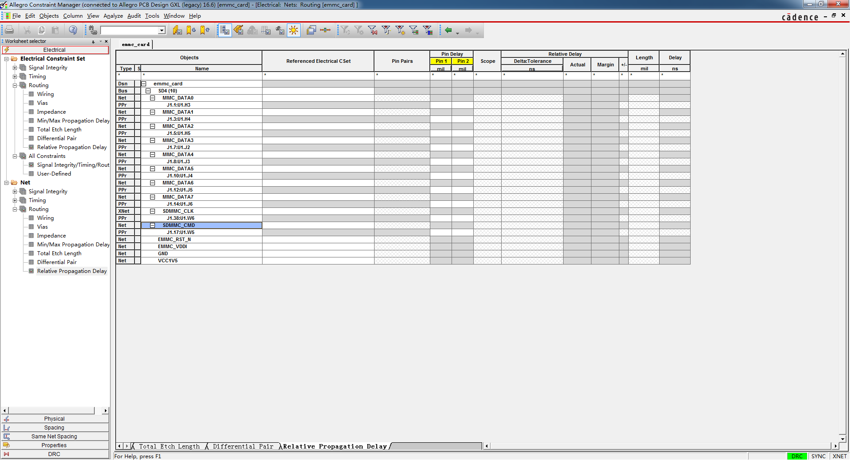Open the Properties worksheet section
Screen dimensions: 850x460
click(x=55, y=445)
